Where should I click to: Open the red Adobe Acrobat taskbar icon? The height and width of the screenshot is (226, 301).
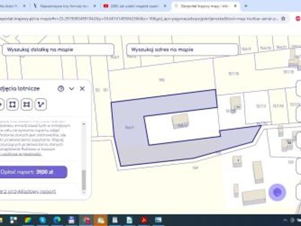[x=144, y=220]
